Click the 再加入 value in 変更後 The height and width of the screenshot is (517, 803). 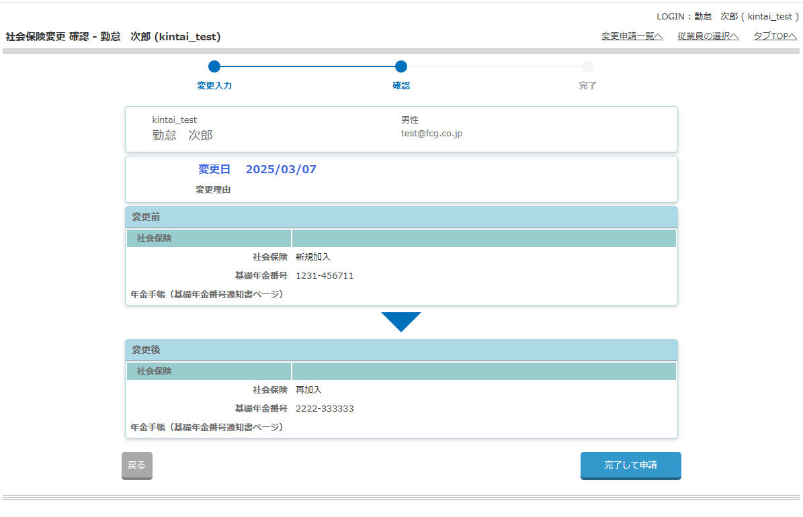pyautogui.click(x=309, y=389)
